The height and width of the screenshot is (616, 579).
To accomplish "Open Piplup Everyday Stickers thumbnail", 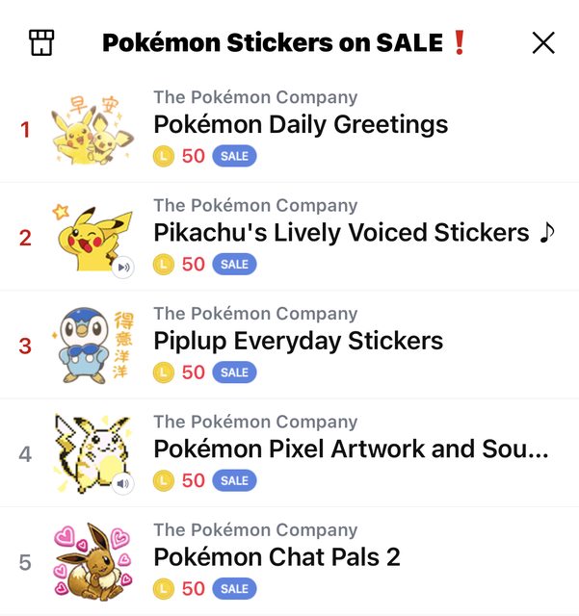I will click(x=92, y=345).
